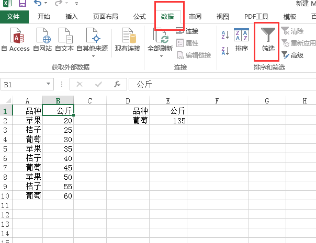This screenshot has width=316, height=243.
Task: Sort ascending A to Z
Action: pyautogui.click(x=225, y=34)
